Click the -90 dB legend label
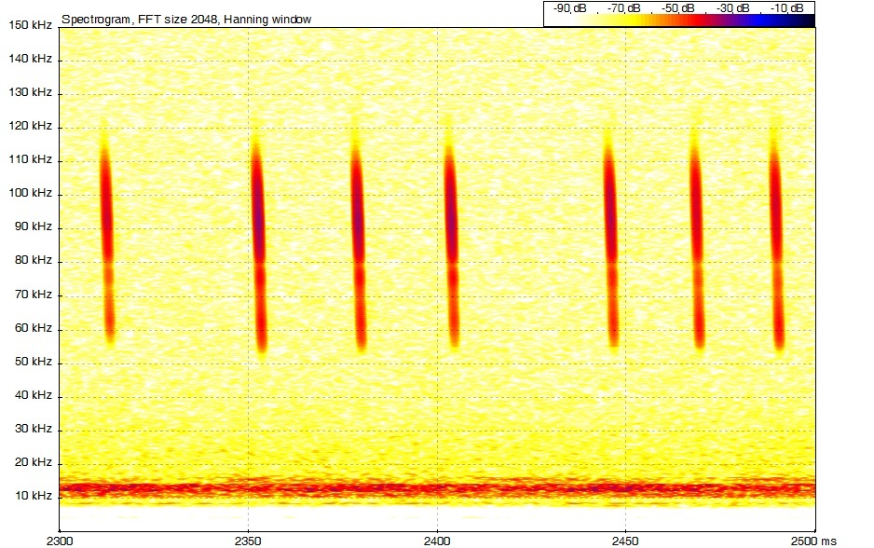 (x=569, y=7)
